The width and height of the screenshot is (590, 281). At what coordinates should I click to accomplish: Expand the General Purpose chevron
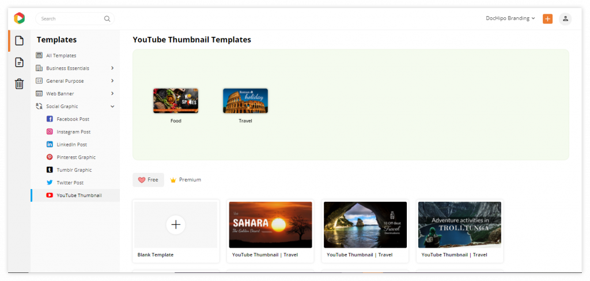click(112, 81)
